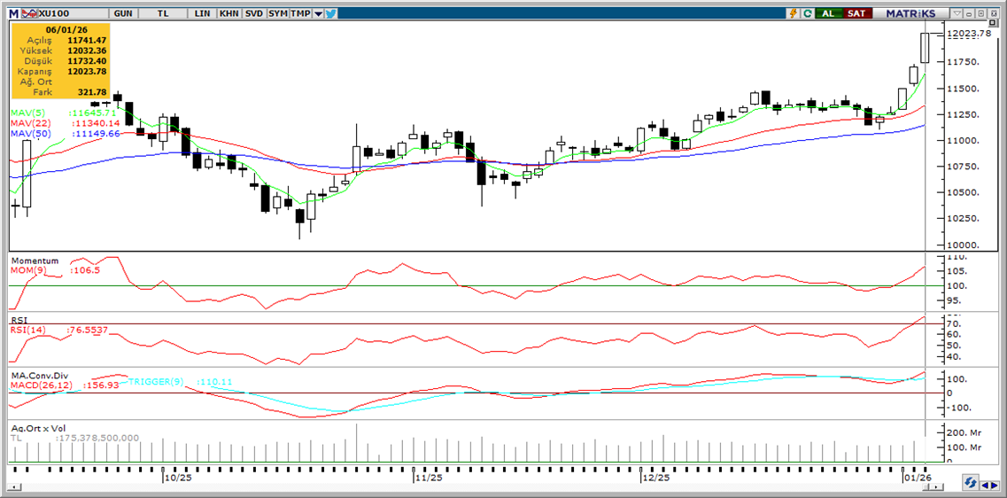Open the SYM menu item
1007x498 pixels.
pyautogui.click(x=278, y=13)
